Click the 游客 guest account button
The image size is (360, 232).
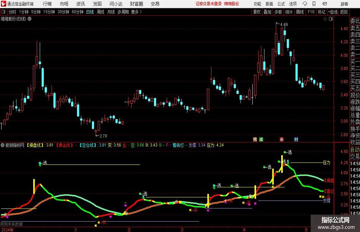pyautogui.click(x=344, y=4)
